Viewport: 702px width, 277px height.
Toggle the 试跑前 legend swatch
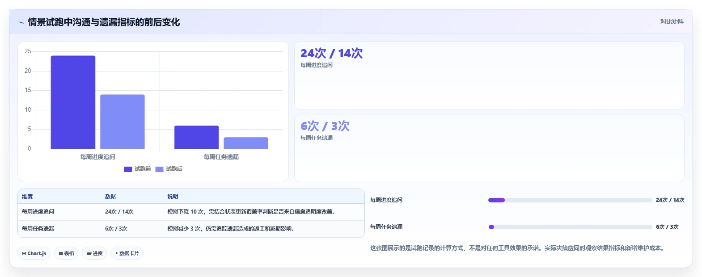tap(128, 169)
